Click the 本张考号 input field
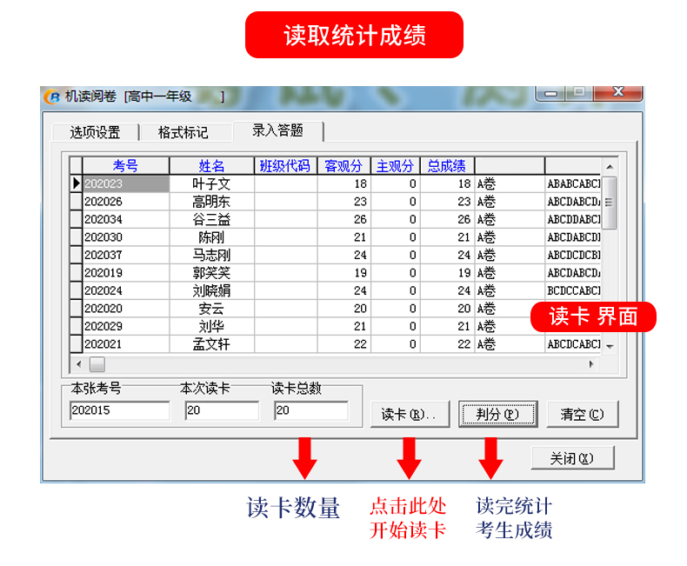687x566 pixels. (119, 410)
